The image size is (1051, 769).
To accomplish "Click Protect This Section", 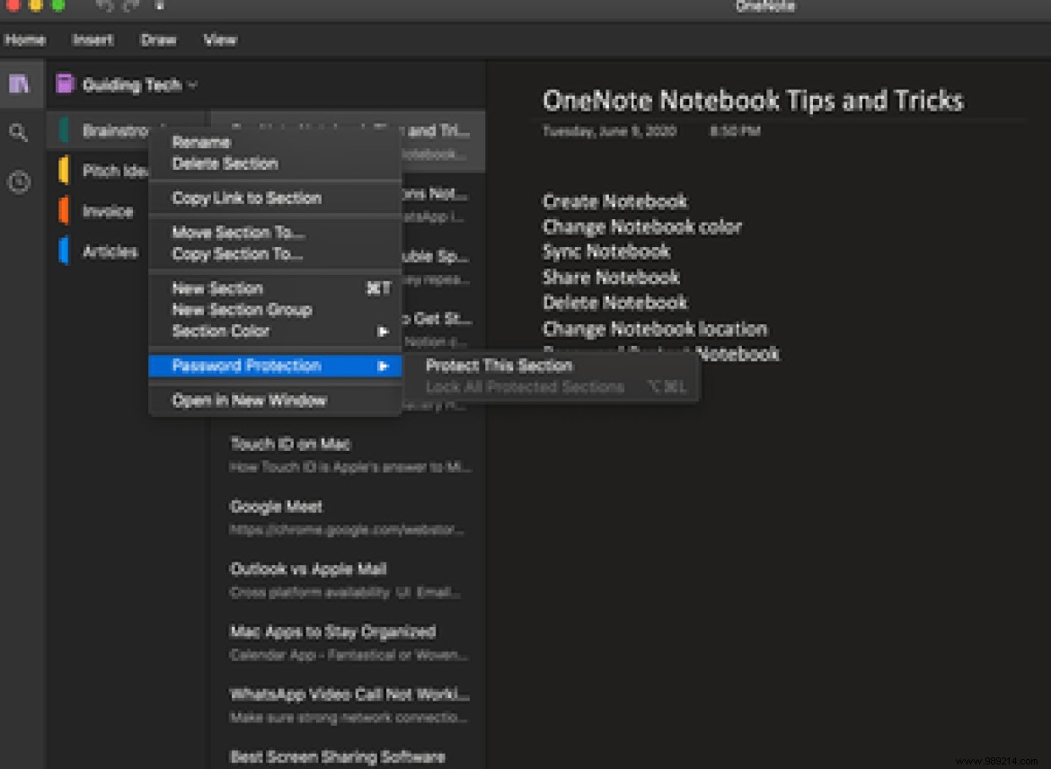I will tap(499, 366).
